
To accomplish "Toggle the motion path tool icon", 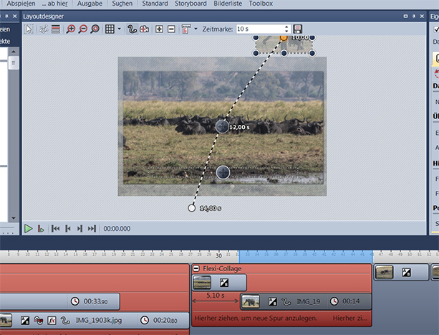I will tap(131, 29).
